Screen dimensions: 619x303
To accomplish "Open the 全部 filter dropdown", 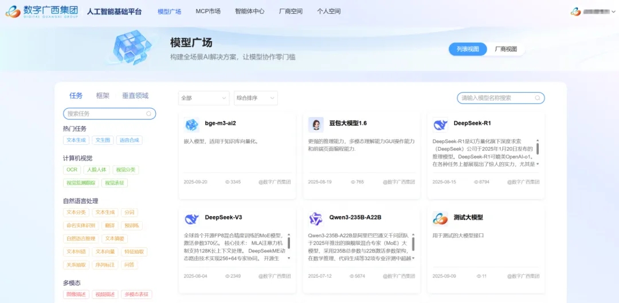I will coord(203,98).
